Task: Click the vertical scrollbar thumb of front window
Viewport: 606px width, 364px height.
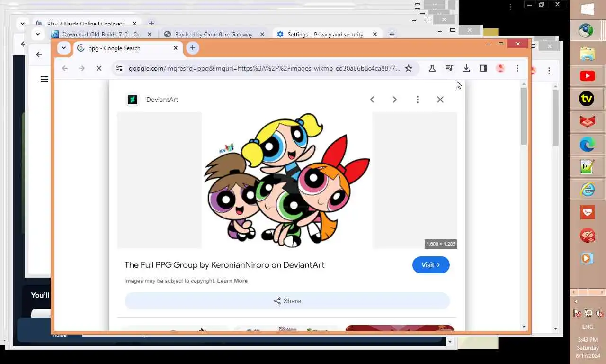Action: coord(524,116)
